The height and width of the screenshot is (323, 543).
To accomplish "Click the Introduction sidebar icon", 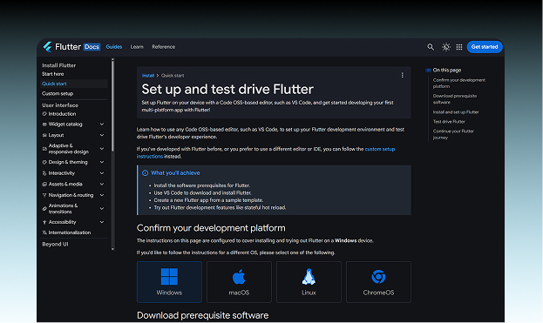I will pyautogui.click(x=44, y=114).
